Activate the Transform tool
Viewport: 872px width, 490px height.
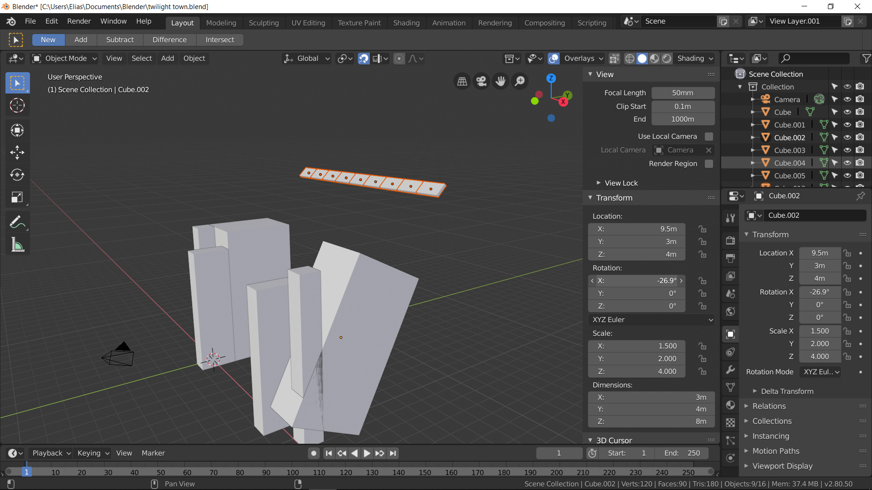point(17,130)
